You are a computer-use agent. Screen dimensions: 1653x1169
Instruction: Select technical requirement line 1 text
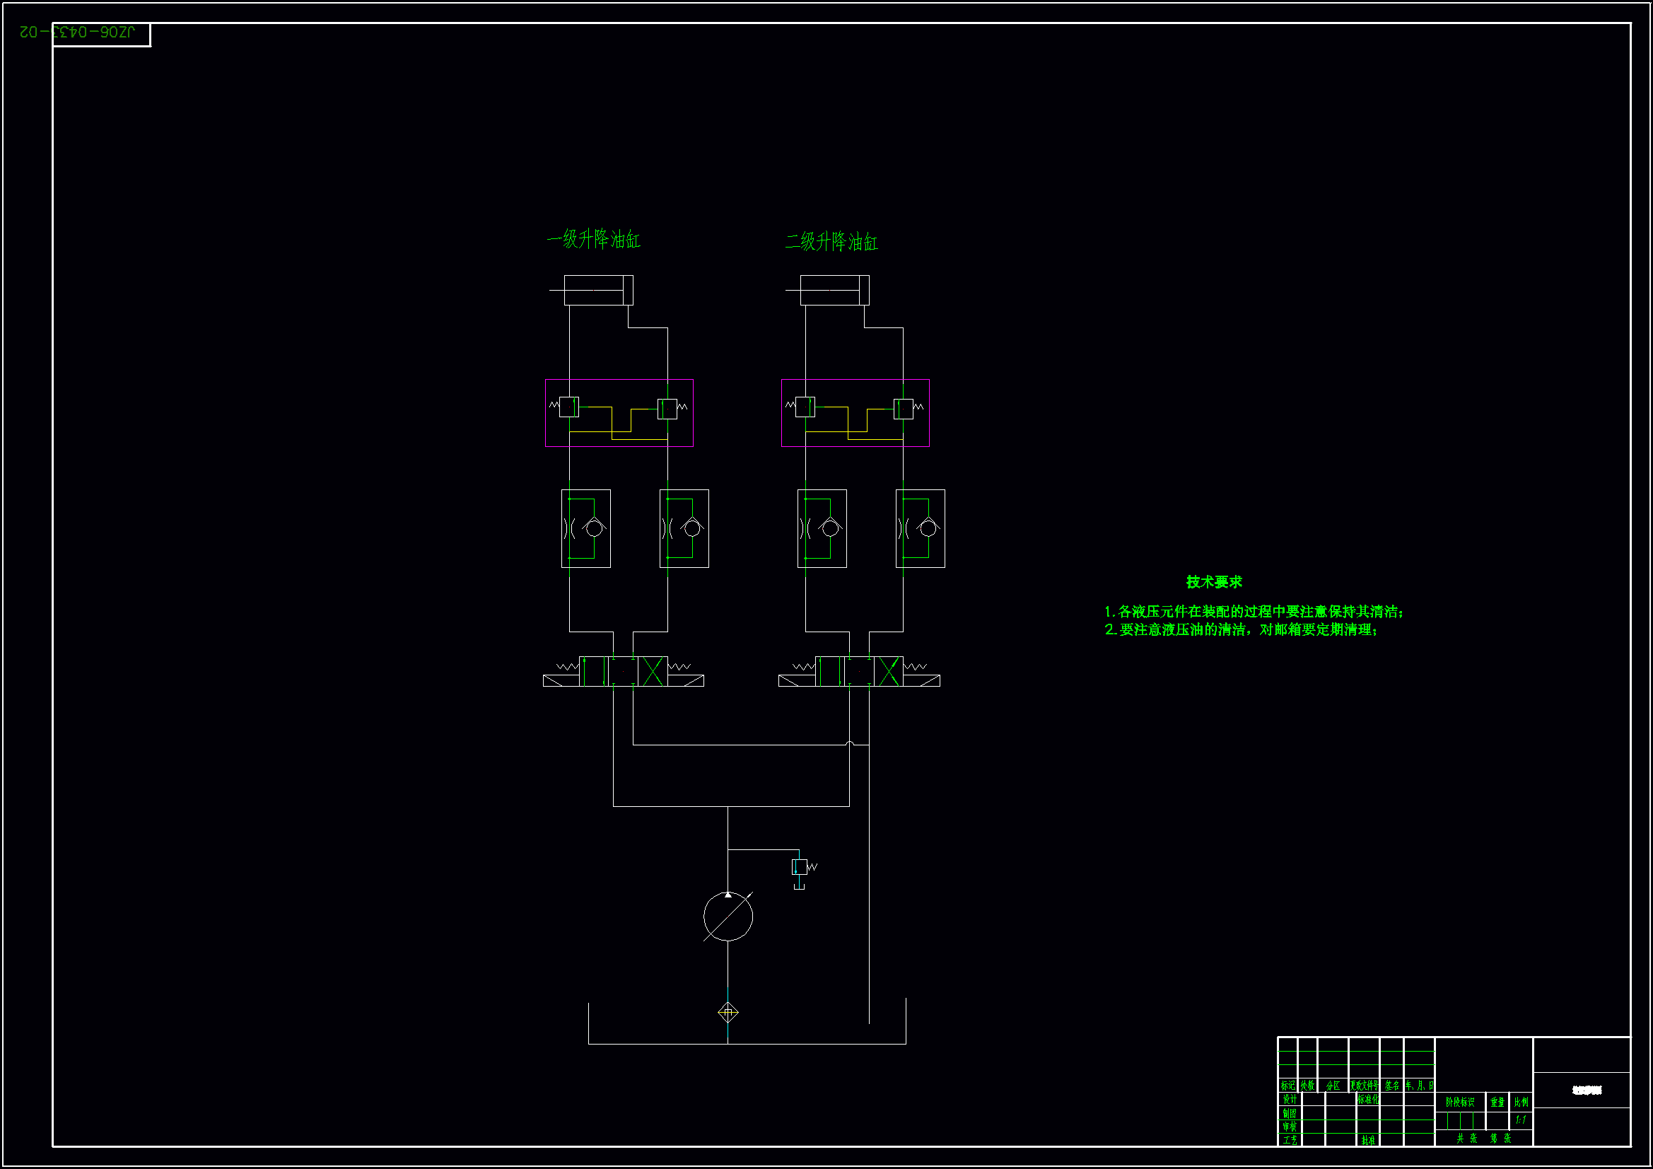(x=1254, y=612)
